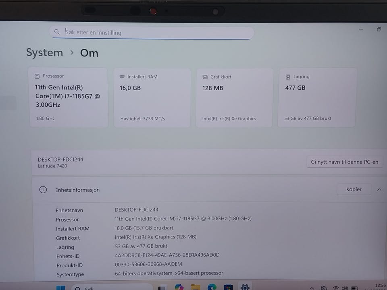Collapse the Enhetsinformasjon section chevron
The image size is (387, 290).
pyautogui.click(x=379, y=190)
